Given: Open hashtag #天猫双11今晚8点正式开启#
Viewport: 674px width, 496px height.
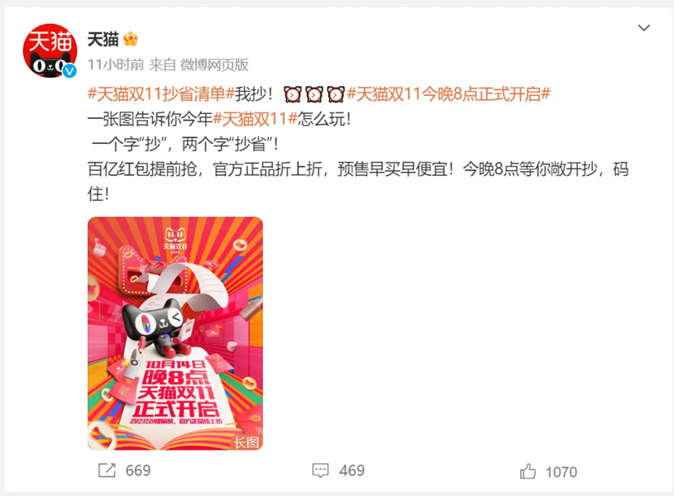Looking at the screenshot, I should (x=448, y=93).
